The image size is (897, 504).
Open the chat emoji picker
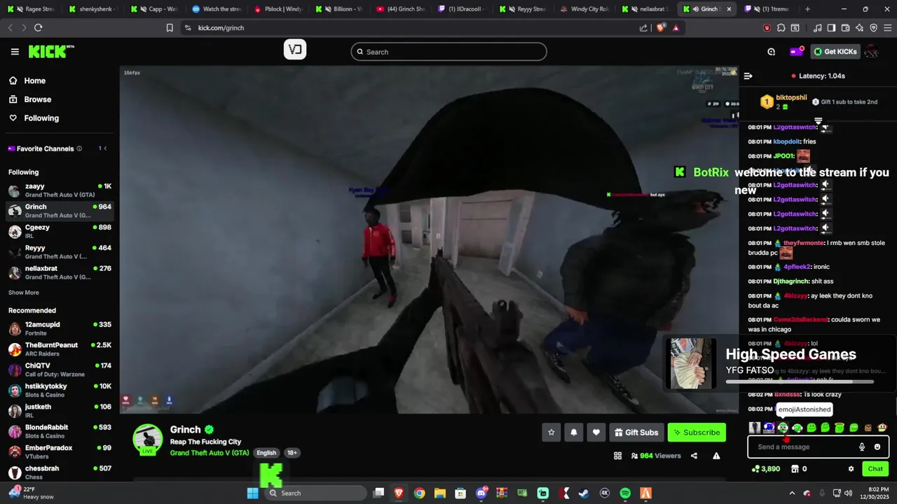(877, 447)
